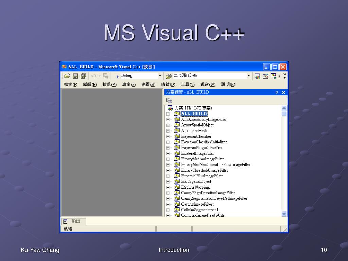
Task: Click the solution tree scrollbar thumb
Action: click(x=284, y=114)
